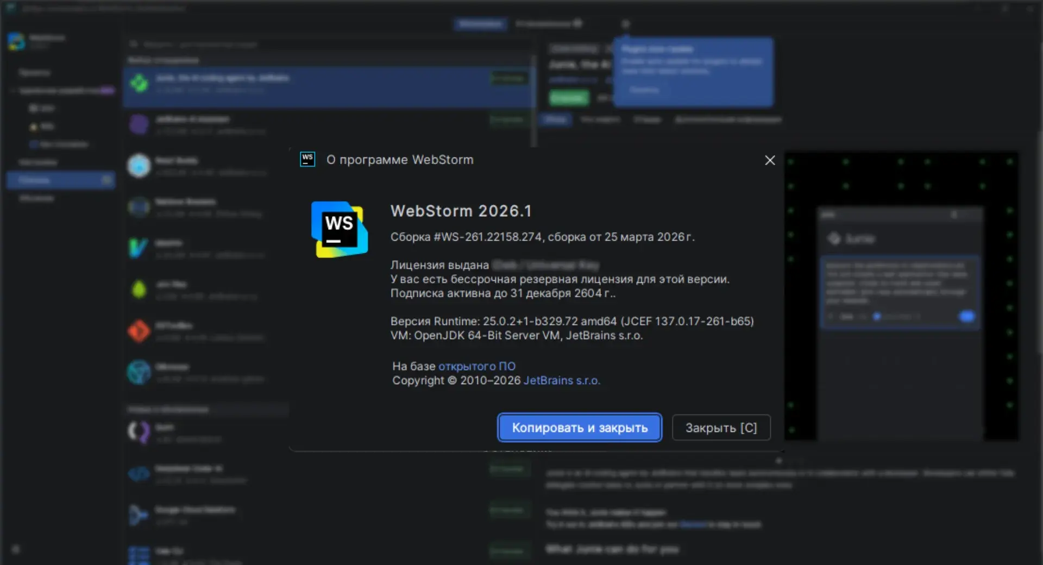Follow the "JetBrains s.r.o." copyright link
Image resolution: width=1043 pixels, height=565 pixels.
click(561, 380)
